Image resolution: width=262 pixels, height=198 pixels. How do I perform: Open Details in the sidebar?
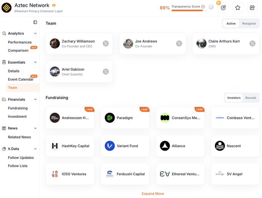[14, 71]
